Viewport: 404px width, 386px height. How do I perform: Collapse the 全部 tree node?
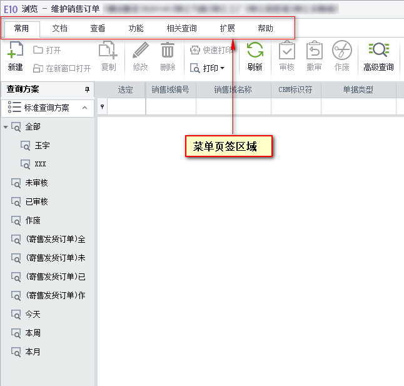click(x=6, y=127)
